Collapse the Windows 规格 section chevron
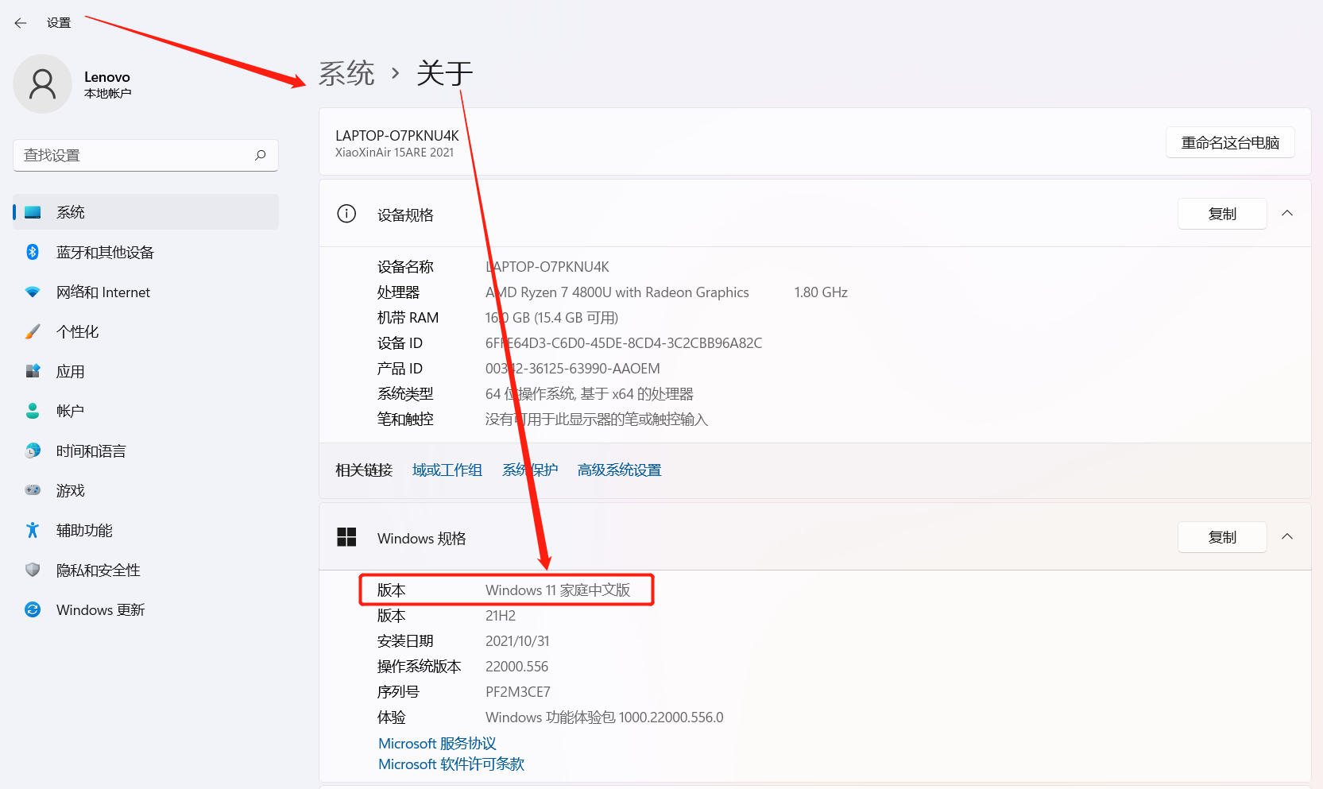 coord(1287,536)
